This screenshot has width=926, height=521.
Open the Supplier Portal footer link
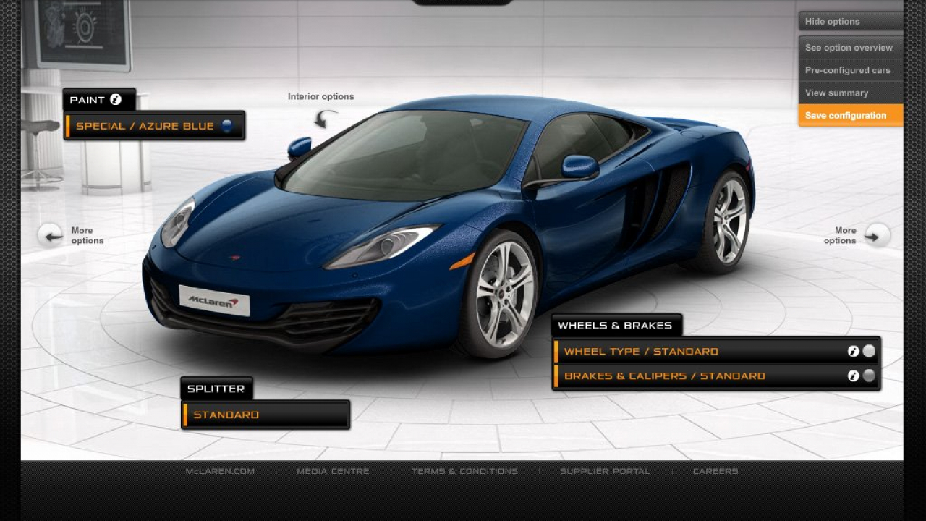(605, 471)
